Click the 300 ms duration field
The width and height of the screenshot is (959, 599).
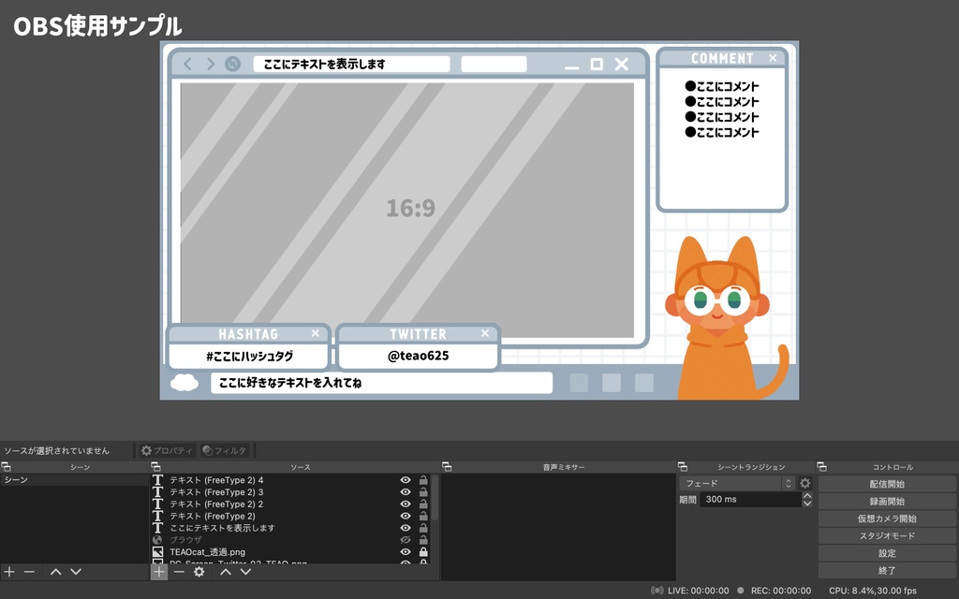pos(750,500)
